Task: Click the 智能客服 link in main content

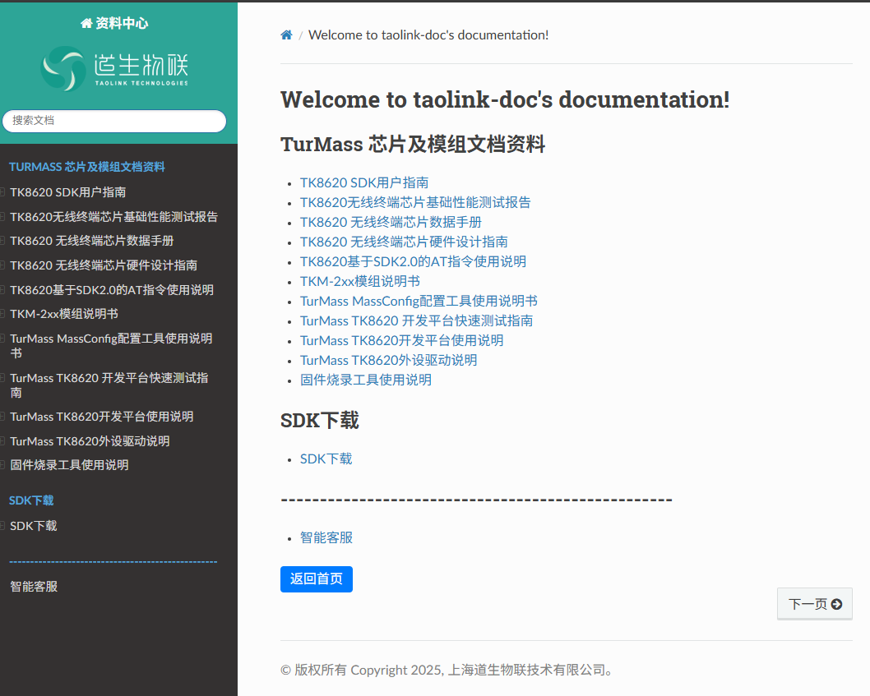Action: point(326,537)
